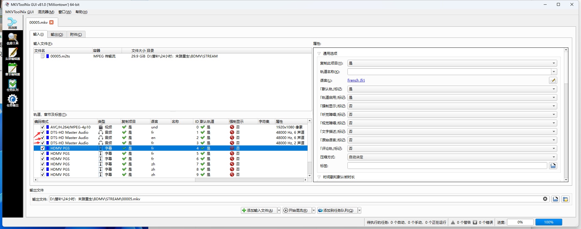581x229 pixels.
Task: Click the warnings triangle icon in status bar
Action: click(453, 222)
